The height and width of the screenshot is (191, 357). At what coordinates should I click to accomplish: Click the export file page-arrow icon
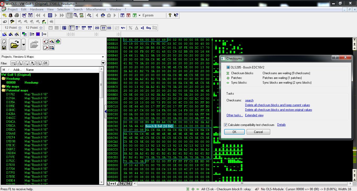(x=46, y=47)
